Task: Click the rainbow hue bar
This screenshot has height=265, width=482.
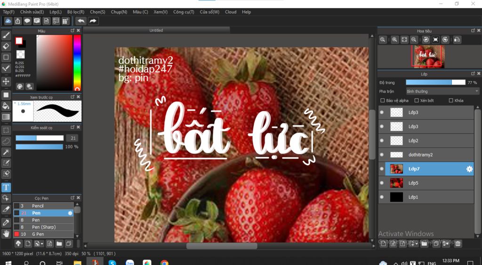Action: (x=77, y=63)
